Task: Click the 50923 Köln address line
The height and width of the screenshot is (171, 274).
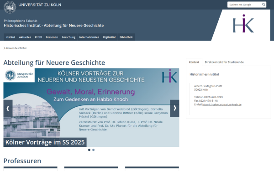Action: click(201, 90)
